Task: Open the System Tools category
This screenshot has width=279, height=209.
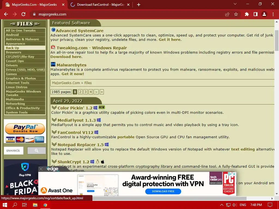Action: [25, 112]
